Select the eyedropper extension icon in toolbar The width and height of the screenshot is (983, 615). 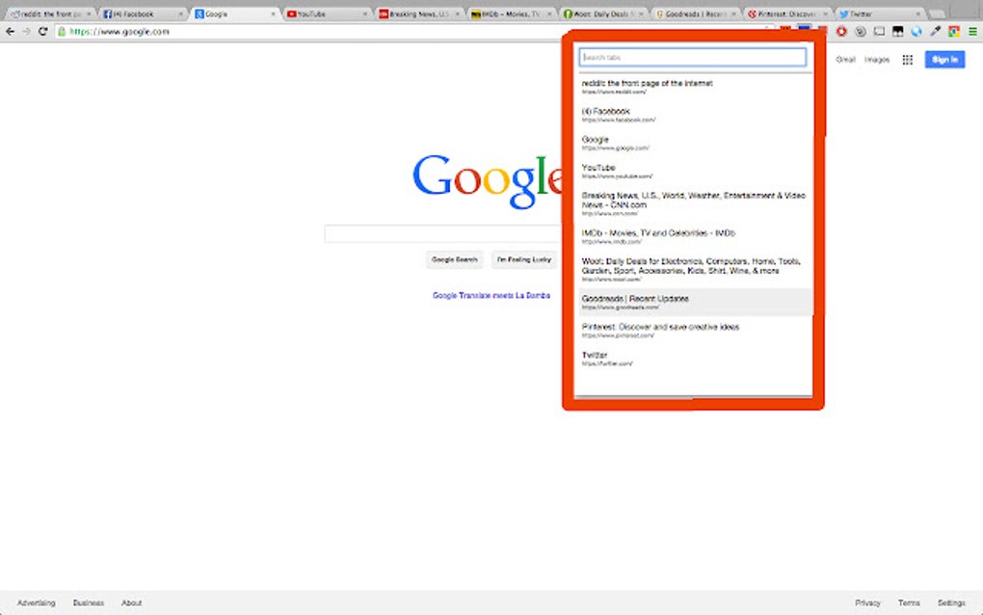pyautogui.click(x=935, y=31)
